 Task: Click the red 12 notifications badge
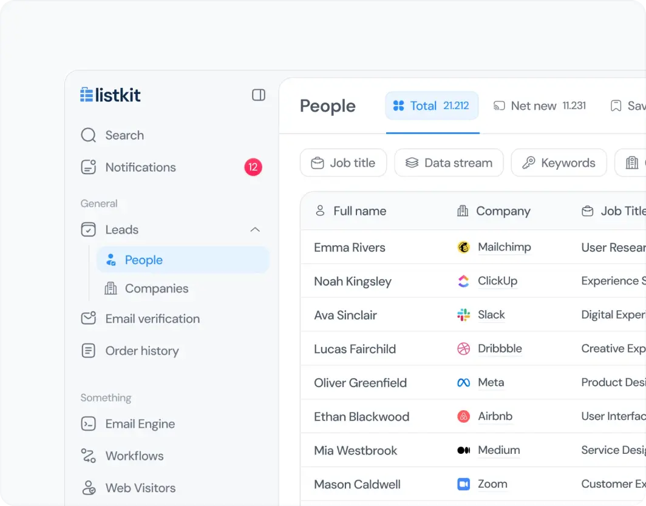tap(253, 167)
